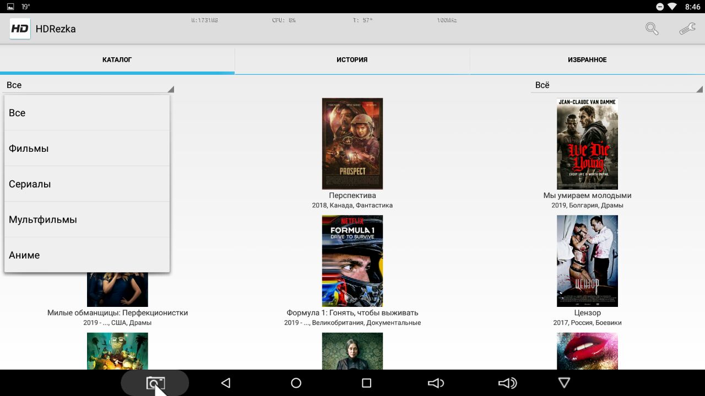The image size is (705, 396).
Task: Choose 'Мультфильмы' from the dropdown list
Action: (x=87, y=219)
